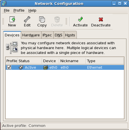Close the Network Configuration window
This screenshot has width=129, height=130.
pos(125,4)
